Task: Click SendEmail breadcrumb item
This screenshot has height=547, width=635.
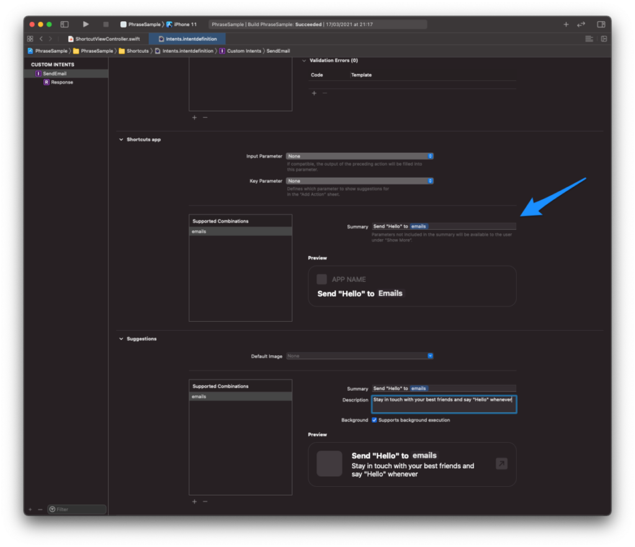Action: (x=278, y=51)
